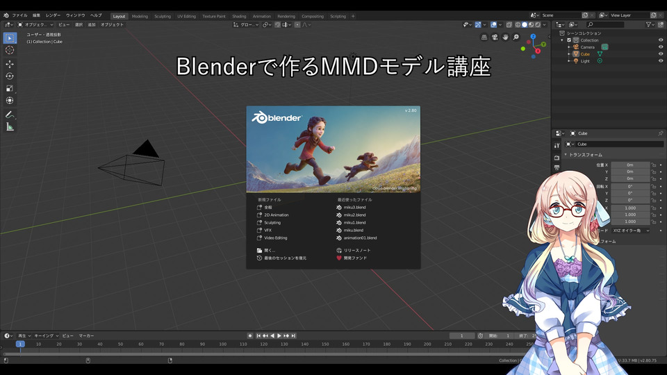The height and width of the screenshot is (375, 667).
Task: Select solid viewport shading
Action: pyautogui.click(x=525, y=25)
